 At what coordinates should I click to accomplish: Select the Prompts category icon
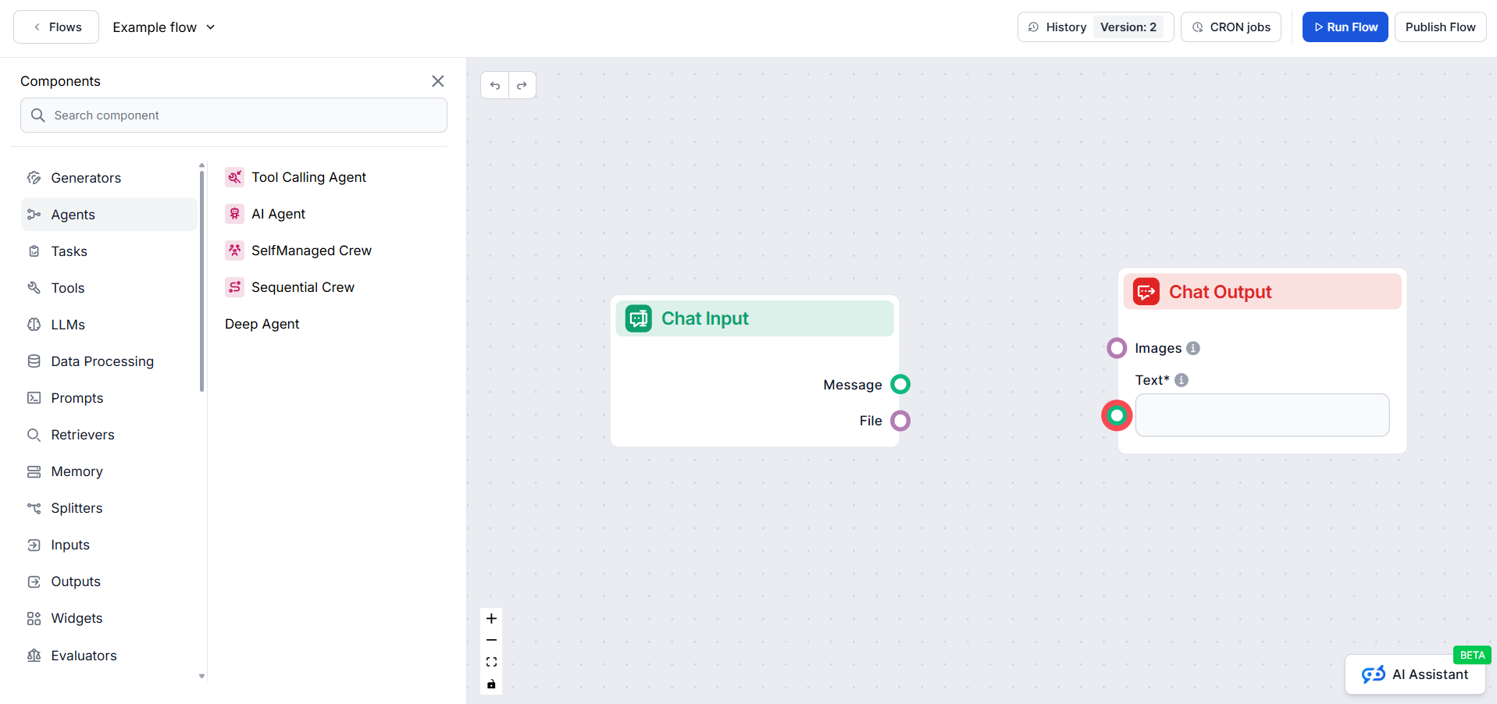(x=34, y=397)
